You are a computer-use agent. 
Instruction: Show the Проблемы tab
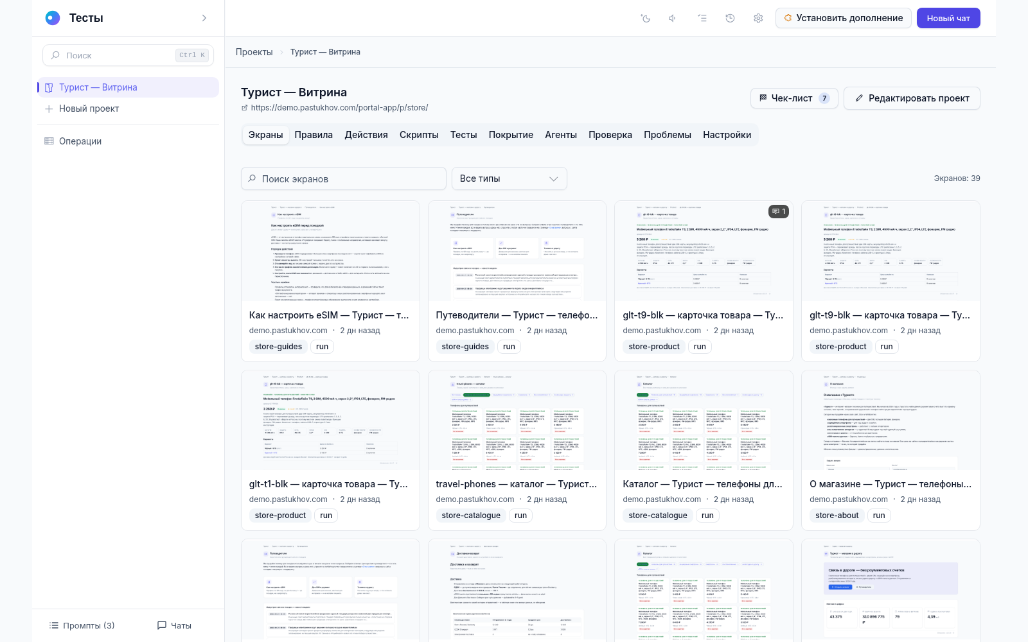pyautogui.click(x=668, y=135)
